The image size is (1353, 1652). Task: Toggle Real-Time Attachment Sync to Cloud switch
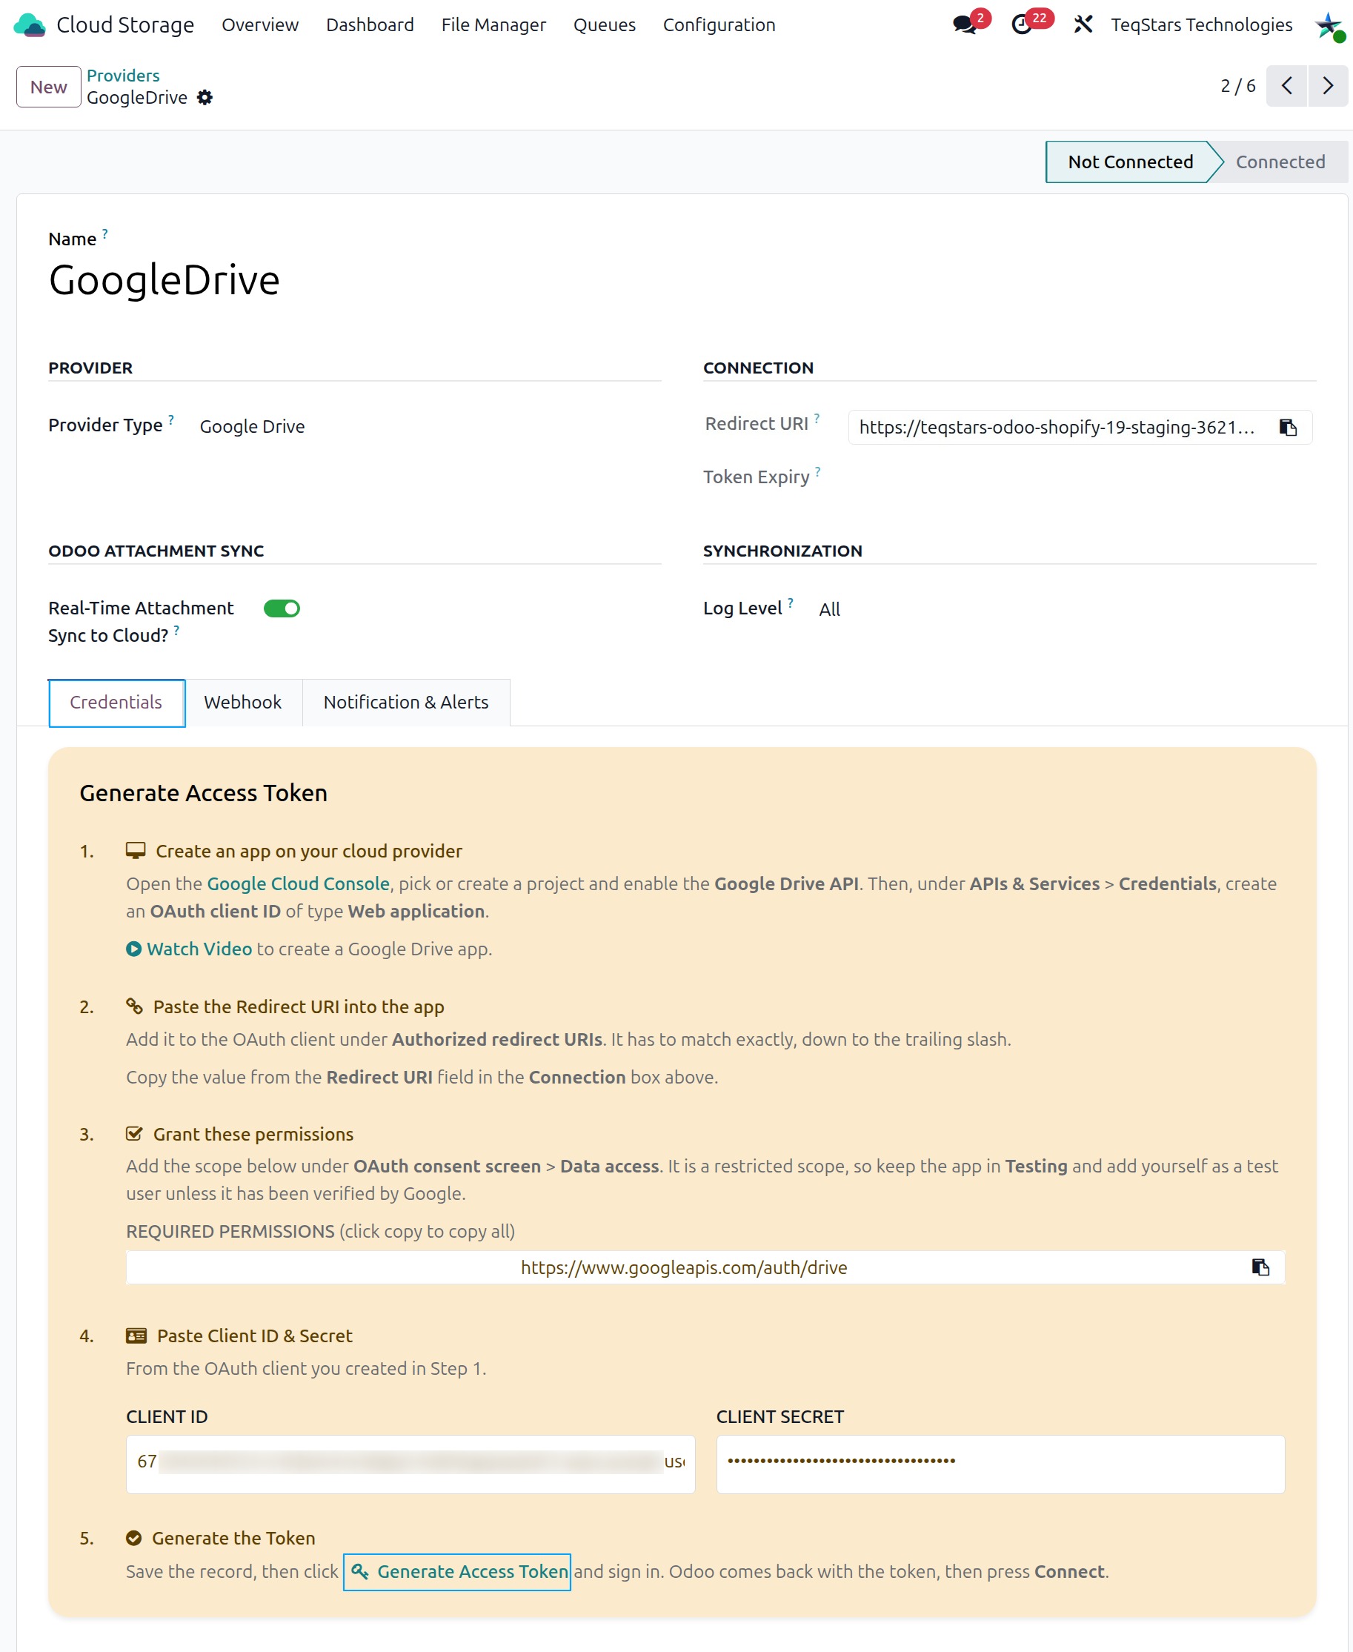(282, 609)
